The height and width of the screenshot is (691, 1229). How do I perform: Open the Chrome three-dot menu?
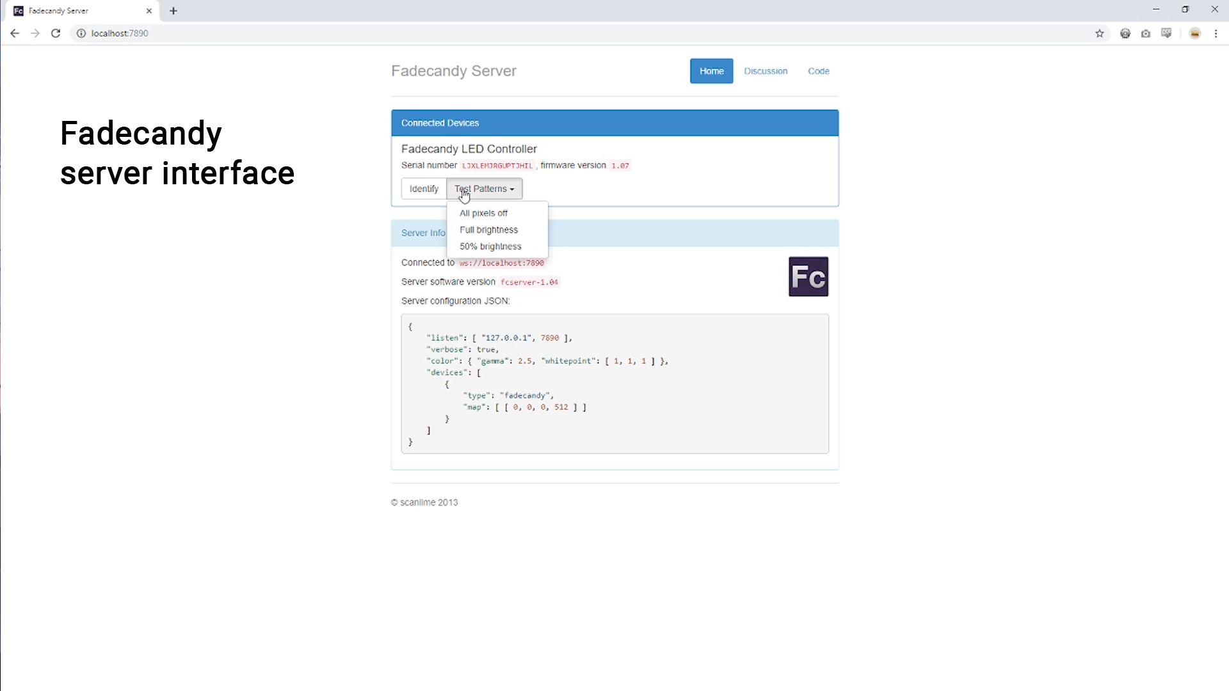coord(1216,33)
